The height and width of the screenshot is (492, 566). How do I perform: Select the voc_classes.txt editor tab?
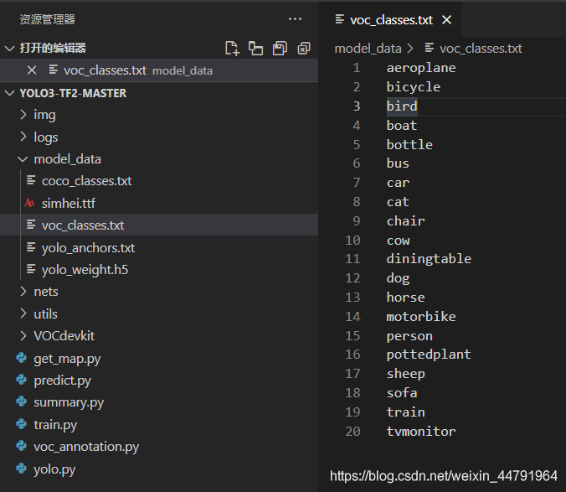pos(390,20)
